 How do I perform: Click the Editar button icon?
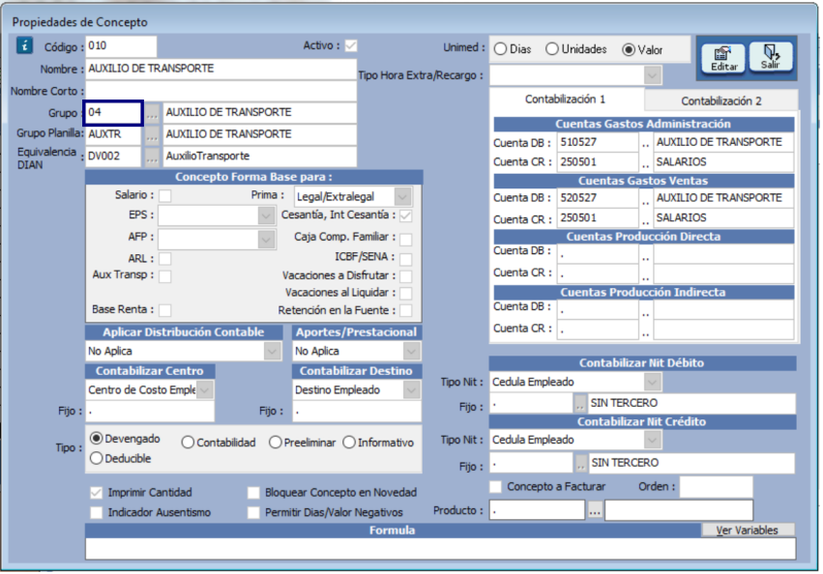[x=723, y=58]
